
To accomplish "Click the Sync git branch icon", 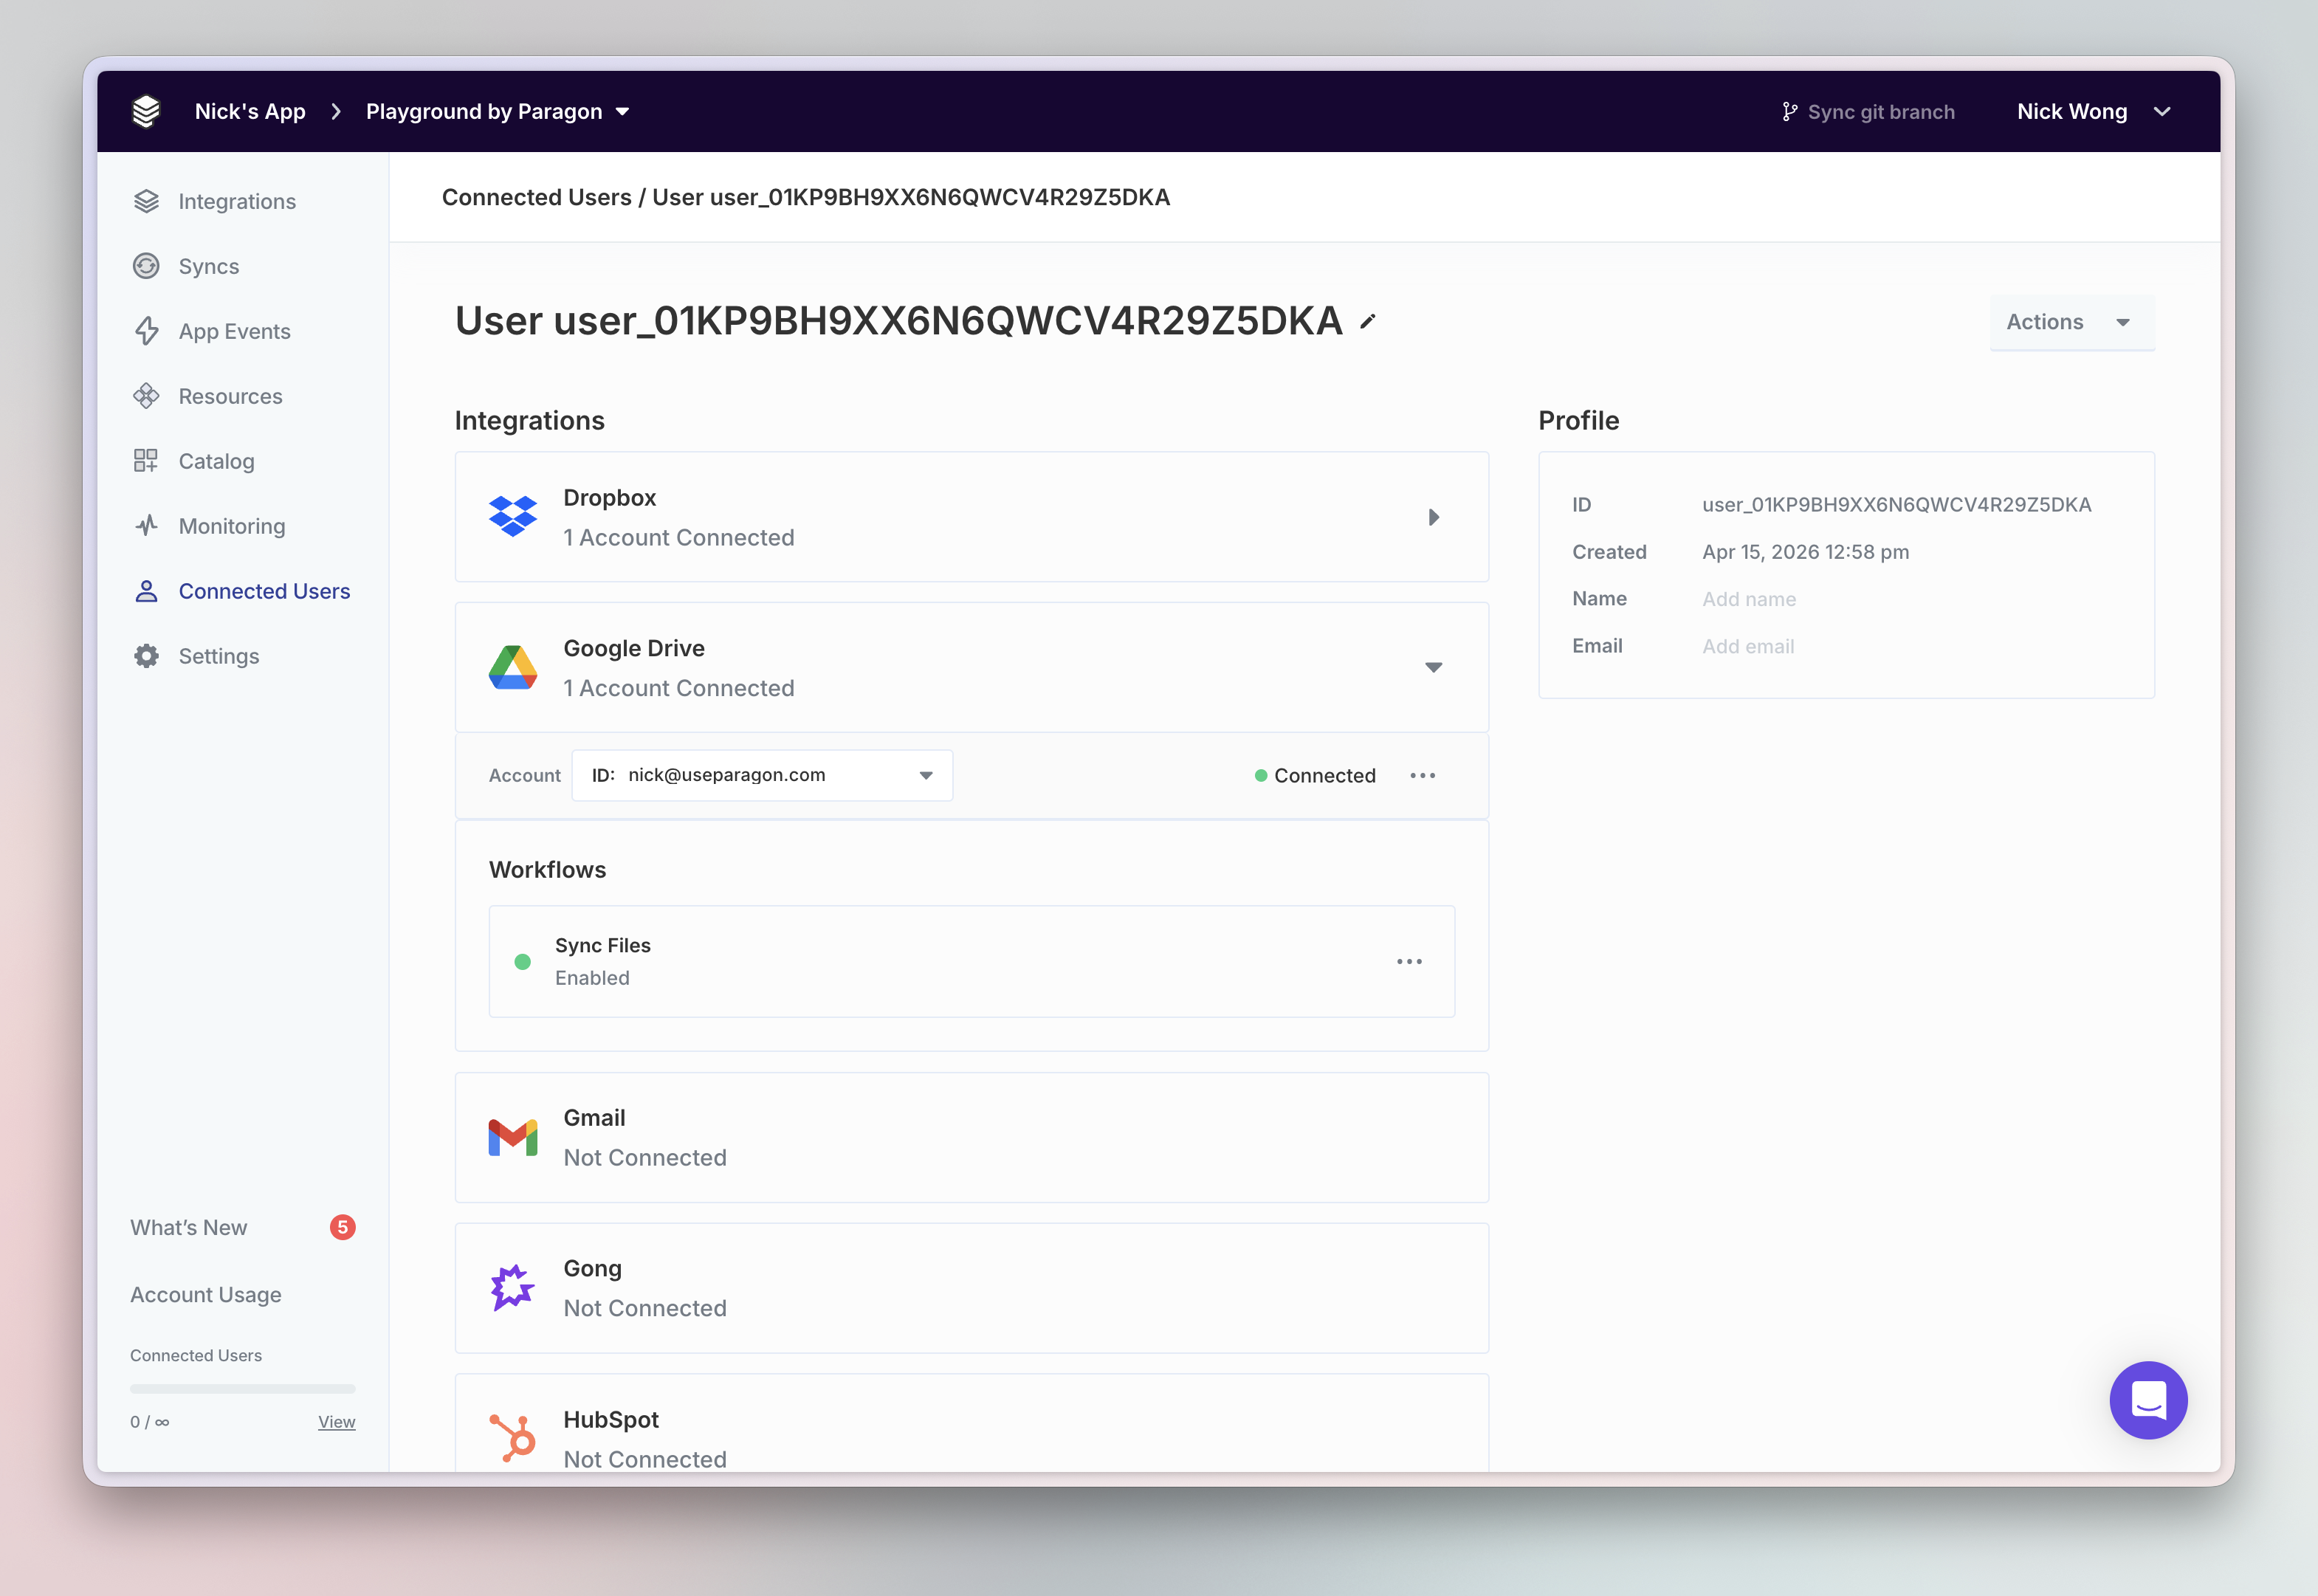I will 1790,112.
